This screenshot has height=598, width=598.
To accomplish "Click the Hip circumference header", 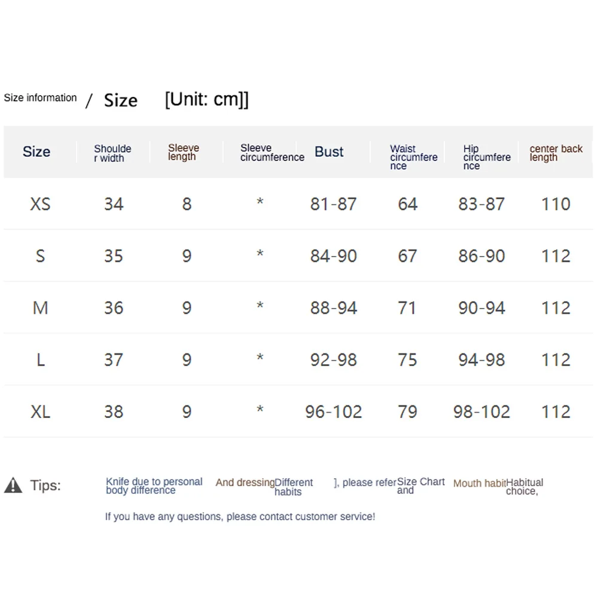I will pyautogui.click(x=487, y=157).
